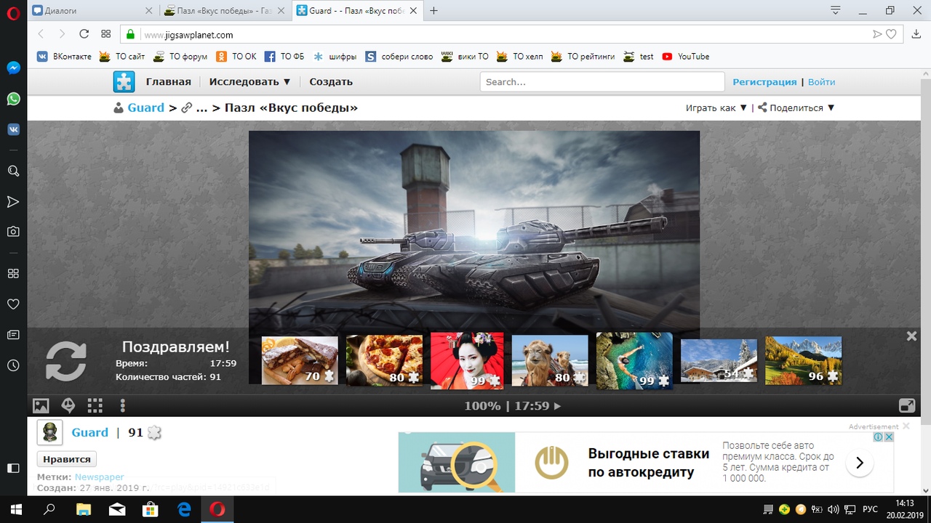The height and width of the screenshot is (523, 931).
Task: Click the Guard user avatar
Action: coord(49,432)
